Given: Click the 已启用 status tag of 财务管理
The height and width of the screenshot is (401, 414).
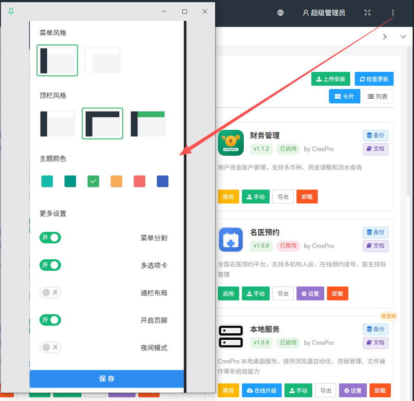Looking at the screenshot, I should click(x=288, y=149).
